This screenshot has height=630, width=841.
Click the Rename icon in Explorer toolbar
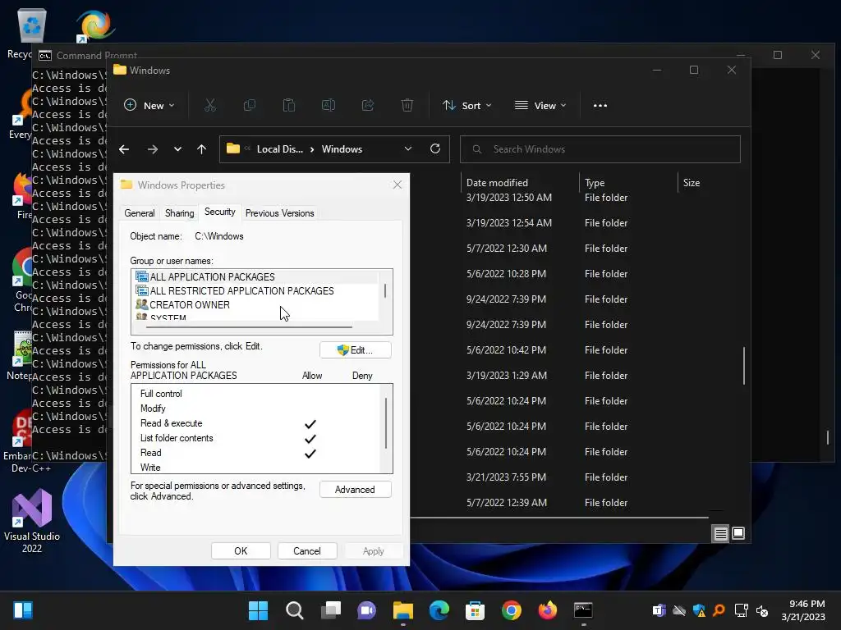pos(329,106)
